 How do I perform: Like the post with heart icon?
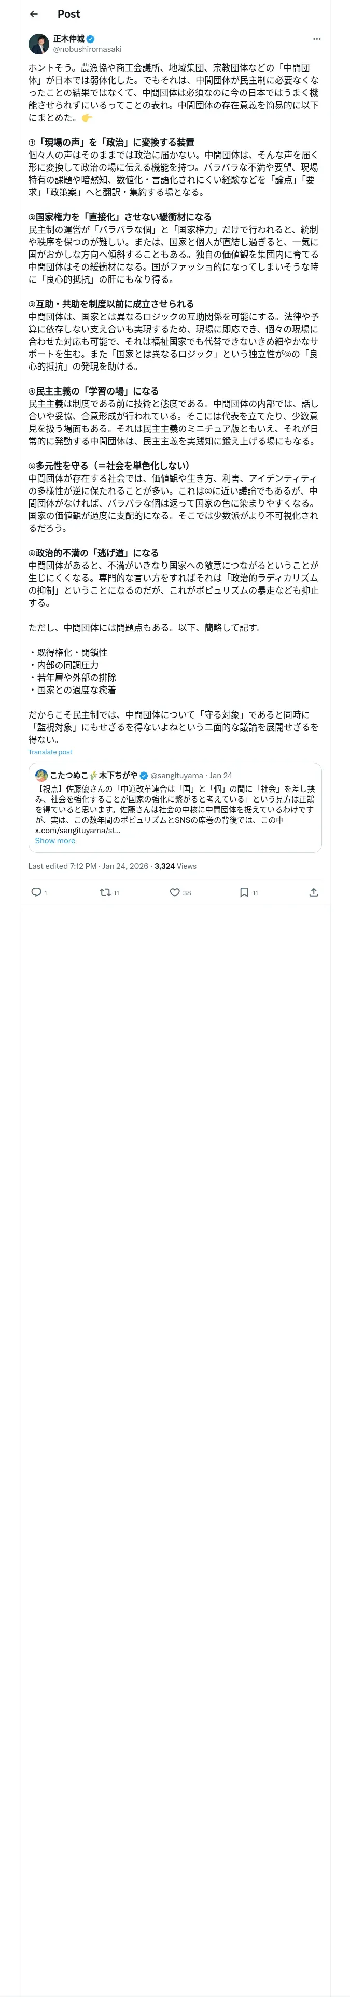coord(175,892)
